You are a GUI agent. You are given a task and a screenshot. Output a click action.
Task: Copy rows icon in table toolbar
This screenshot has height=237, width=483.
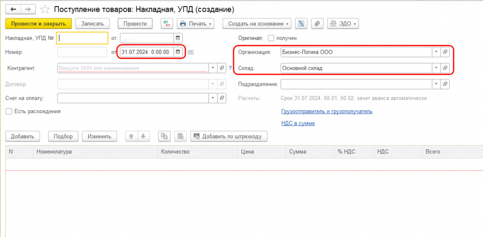165,136
